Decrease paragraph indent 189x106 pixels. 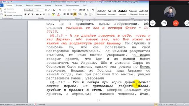tap(80, 10)
